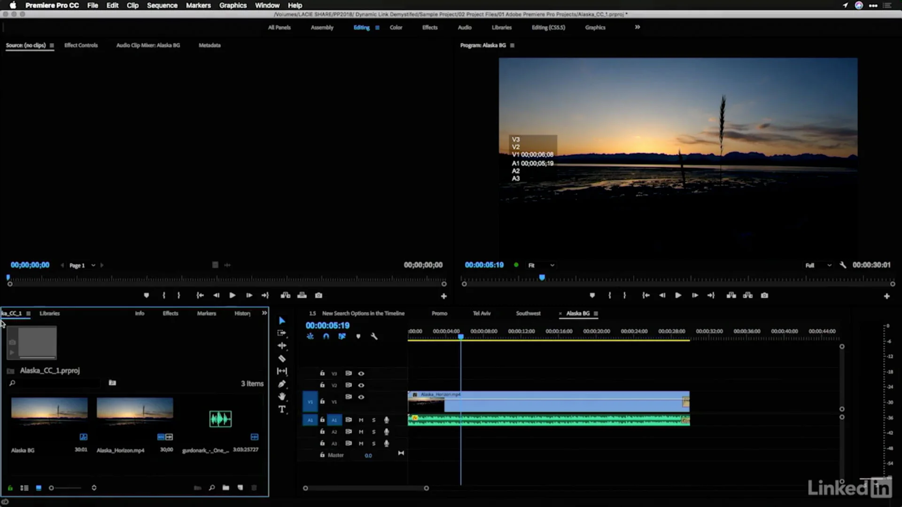Open the Graphics menu in menu bar
This screenshot has height=507, width=902.
click(x=233, y=5)
